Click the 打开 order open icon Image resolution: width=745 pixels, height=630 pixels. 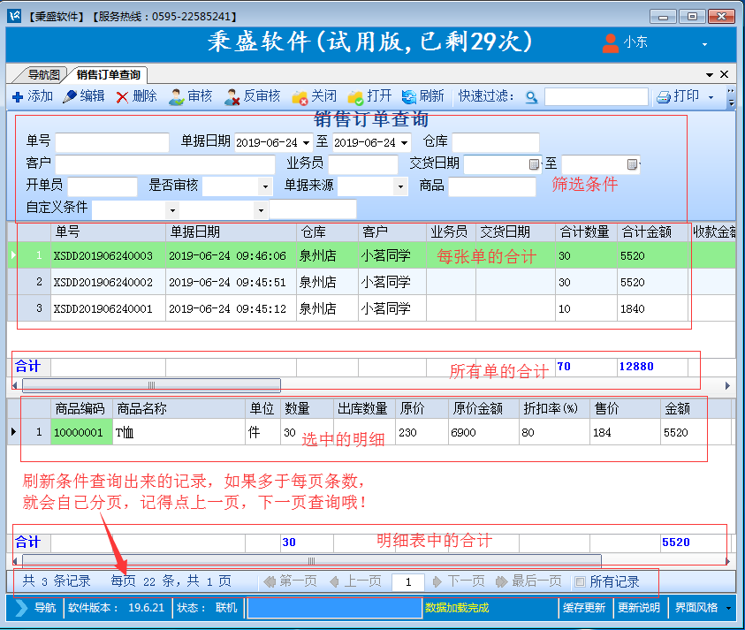click(x=355, y=97)
